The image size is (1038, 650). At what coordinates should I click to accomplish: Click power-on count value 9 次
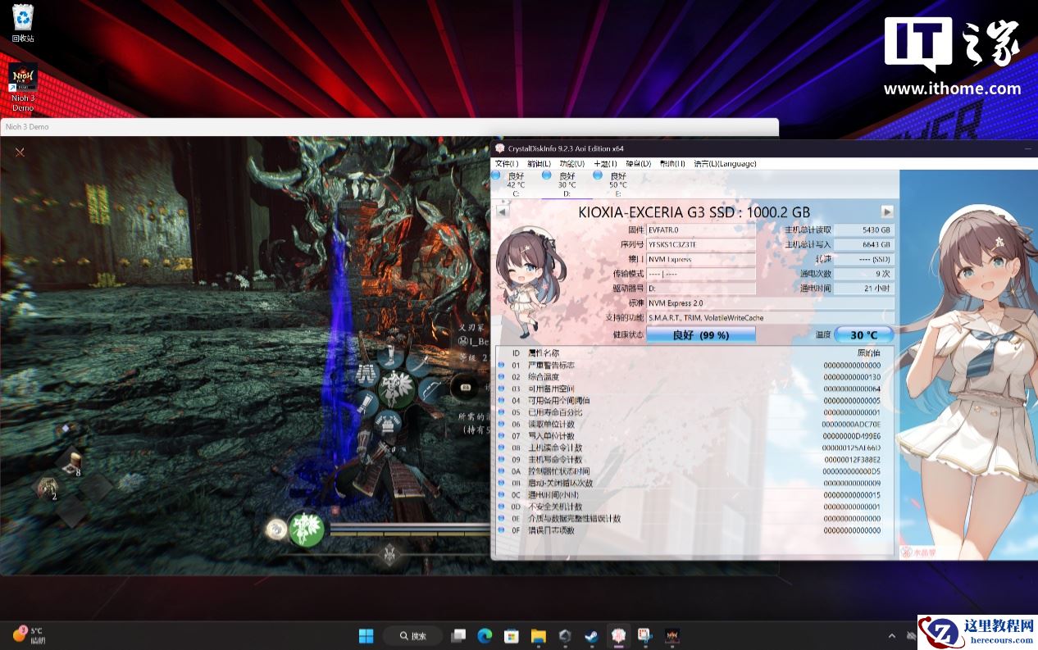point(864,274)
